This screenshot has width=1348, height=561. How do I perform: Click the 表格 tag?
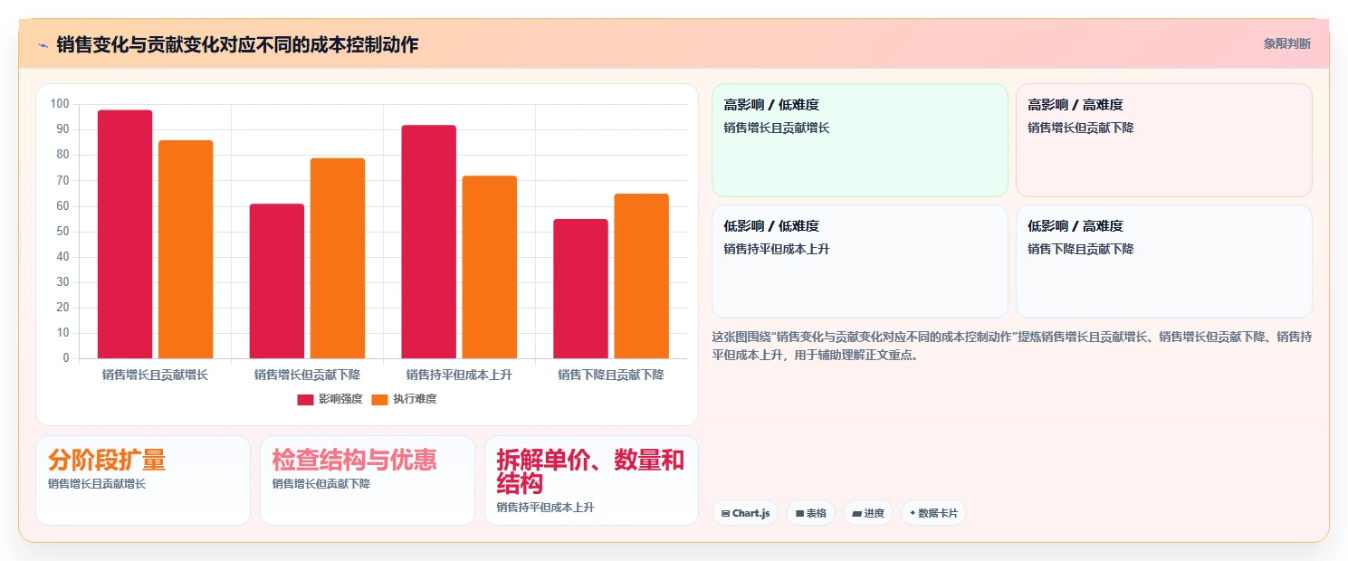click(810, 513)
